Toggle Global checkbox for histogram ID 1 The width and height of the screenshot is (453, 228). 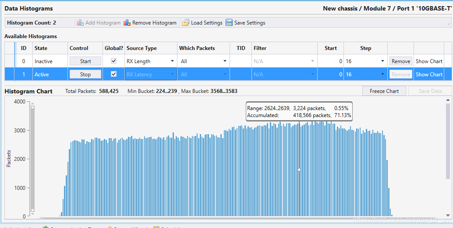pyautogui.click(x=114, y=74)
